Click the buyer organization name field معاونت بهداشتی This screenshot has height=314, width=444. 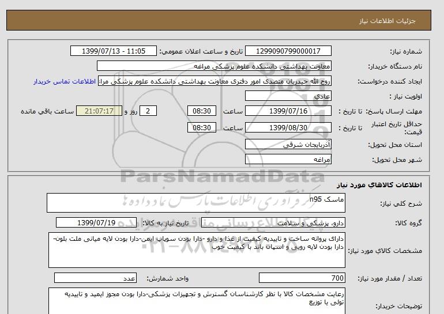click(x=214, y=66)
